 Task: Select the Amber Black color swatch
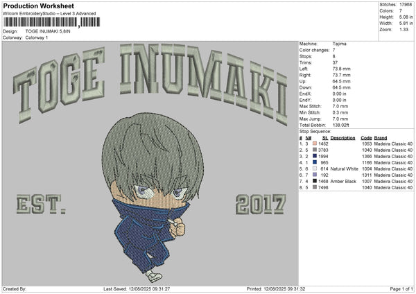coord(315,181)
